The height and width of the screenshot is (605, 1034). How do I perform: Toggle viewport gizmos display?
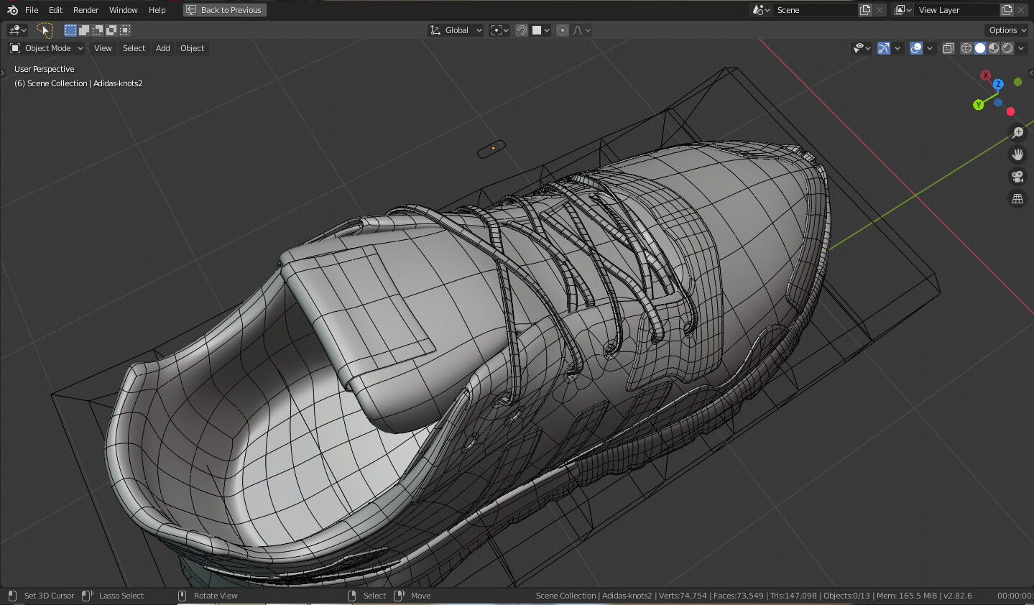coord(884,48)
